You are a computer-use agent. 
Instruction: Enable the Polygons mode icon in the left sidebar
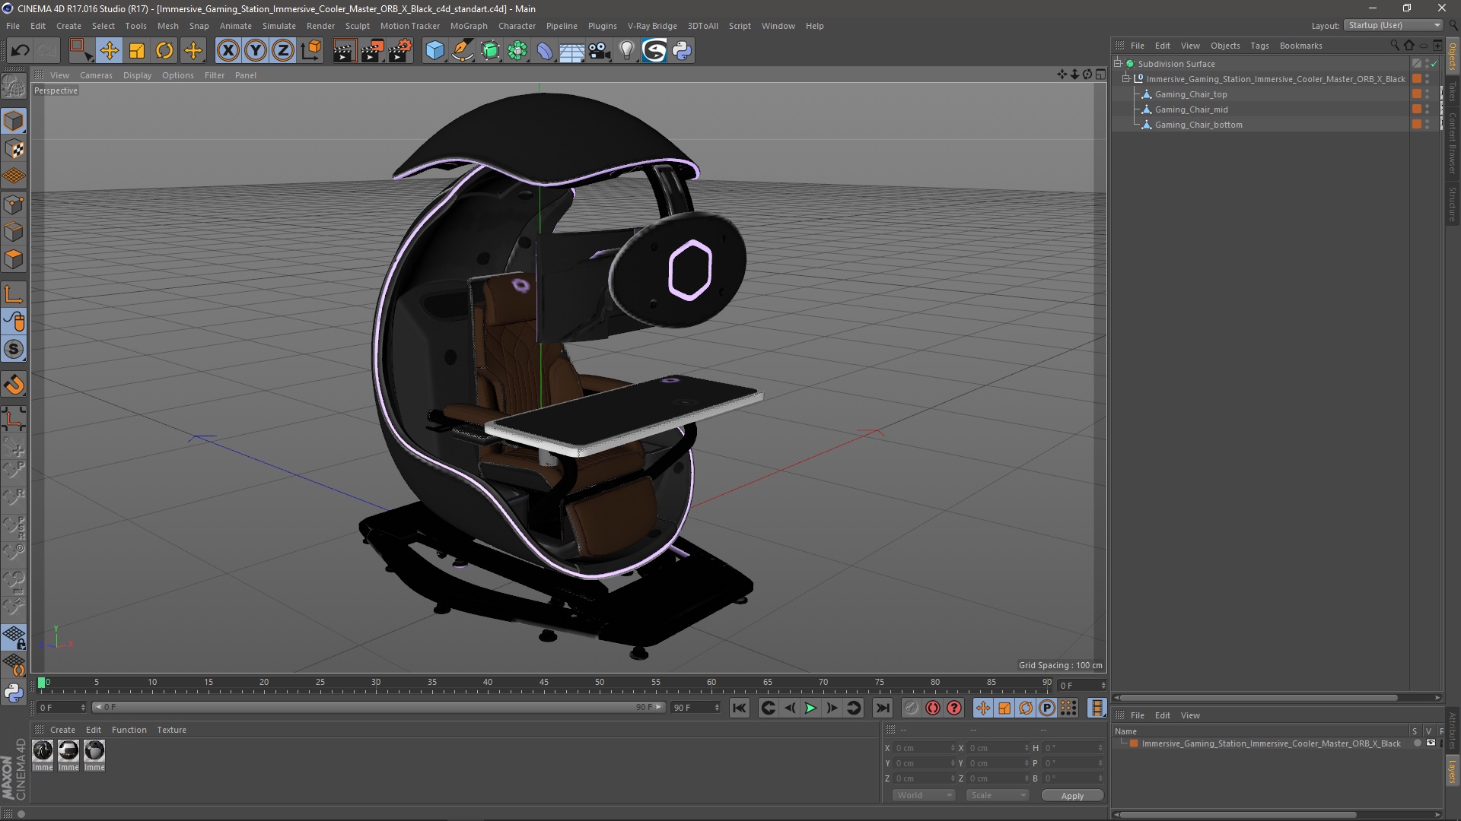click(14, 259)
